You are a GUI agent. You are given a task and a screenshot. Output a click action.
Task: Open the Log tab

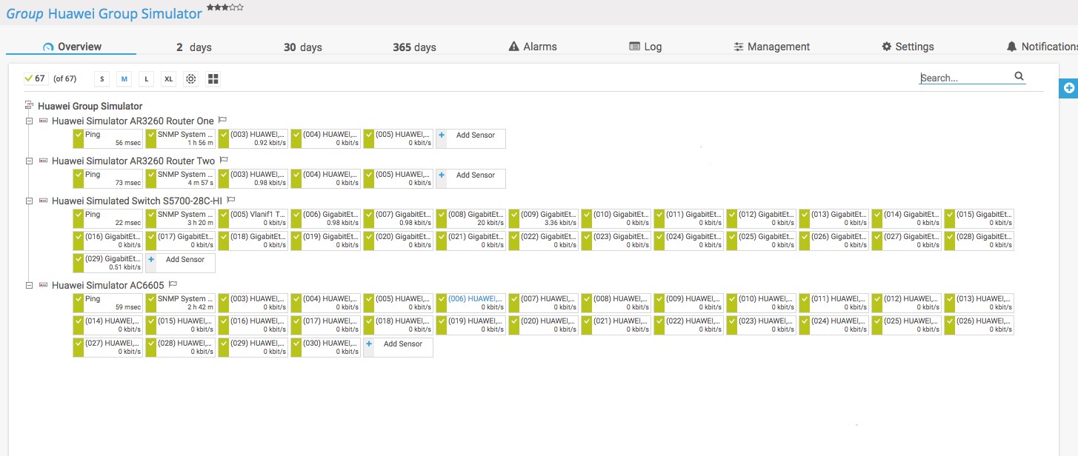point(645,47)
